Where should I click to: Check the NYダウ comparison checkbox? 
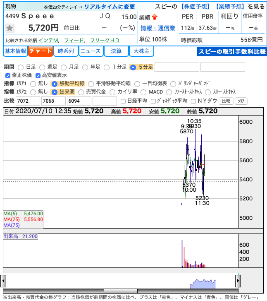193,101
